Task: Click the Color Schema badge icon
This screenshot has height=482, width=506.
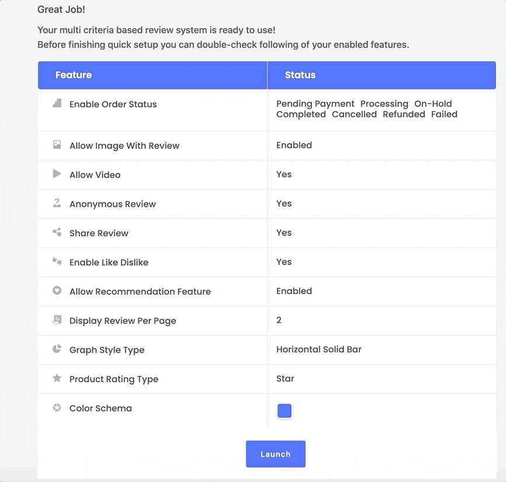Action: tap(57, 407)
